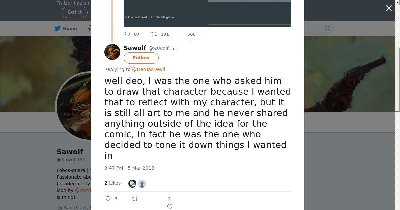Open Sawolf's avatar in the tweet
400x210 pixels.
(x=112, y=52)
